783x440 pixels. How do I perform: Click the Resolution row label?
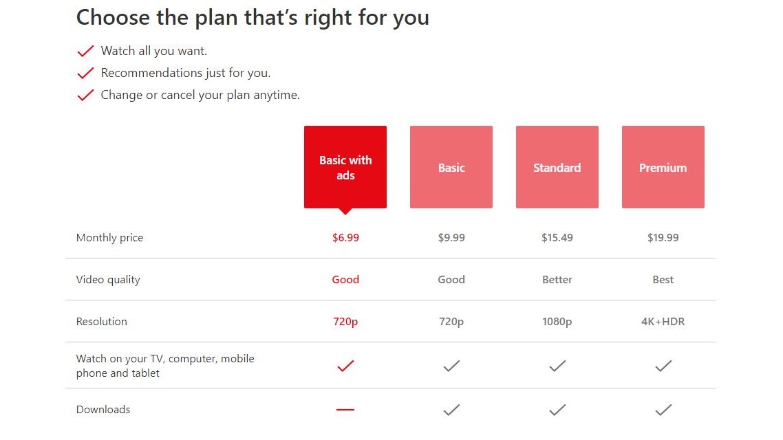(x=101, y=321)
